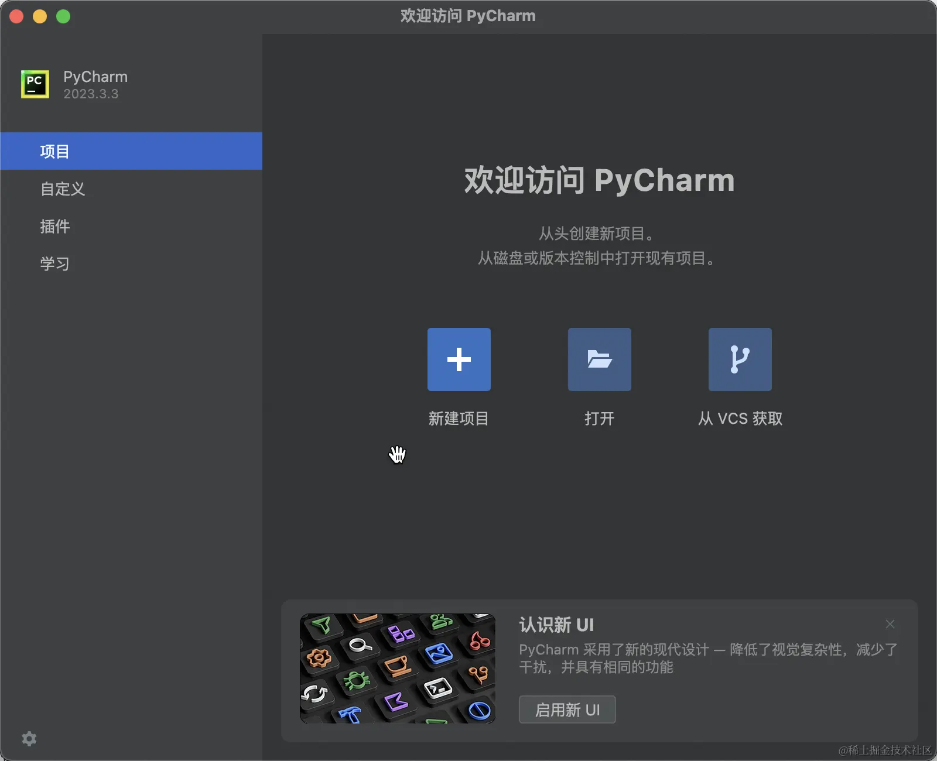Screen dimensions: 937x761
Task: Click the Open folder icon
Action: click(600, 359)
